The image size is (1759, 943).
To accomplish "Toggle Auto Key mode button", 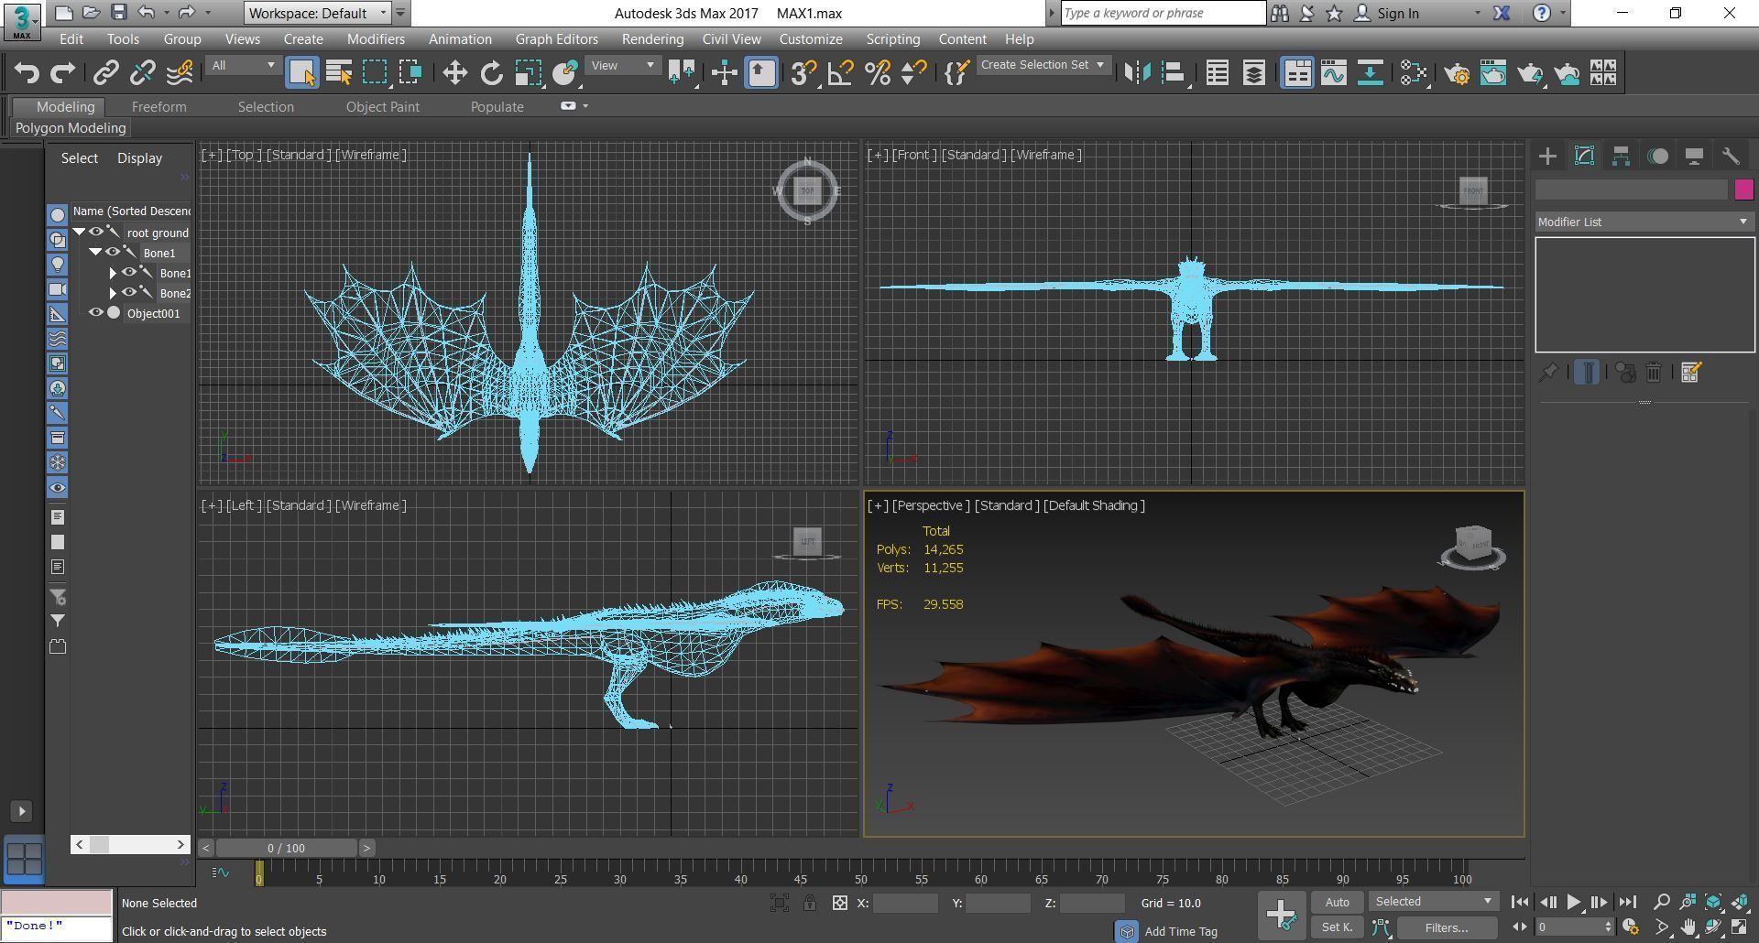I will click(x=1337, y=902).
